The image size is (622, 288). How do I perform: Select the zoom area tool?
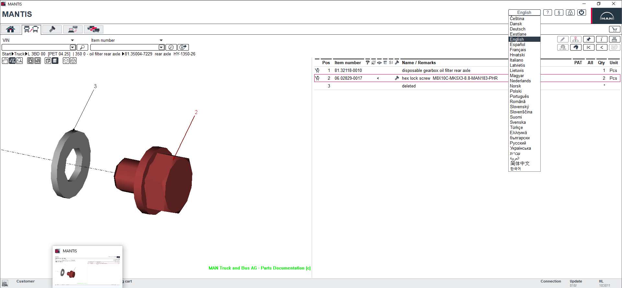point(19,61)
